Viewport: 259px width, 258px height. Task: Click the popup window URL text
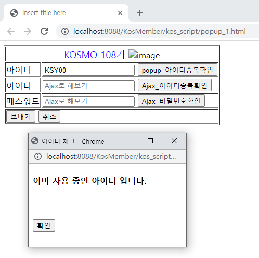(x=111, y=156)
